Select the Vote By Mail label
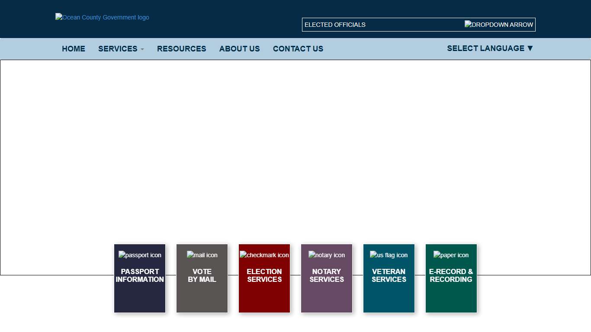The width and height of the screenshot is (591, 332). coord(202,275)
